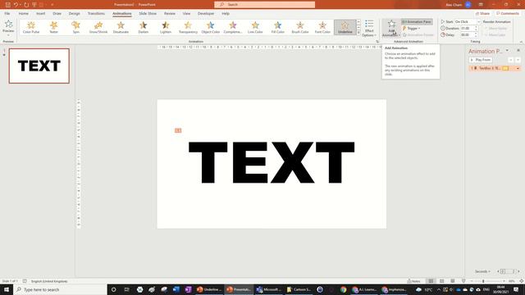This screenshot has width=525, height=295.
Task: Click the taskbar search box
Action: [x=60, y=289]
